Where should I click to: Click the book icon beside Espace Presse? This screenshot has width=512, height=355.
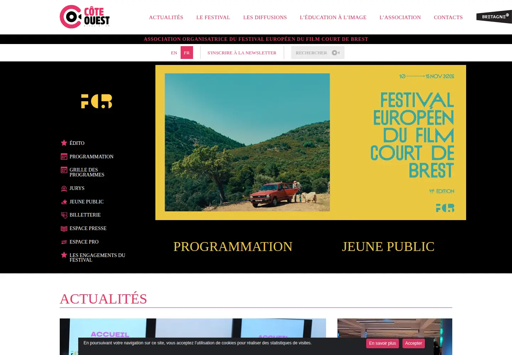64,229
